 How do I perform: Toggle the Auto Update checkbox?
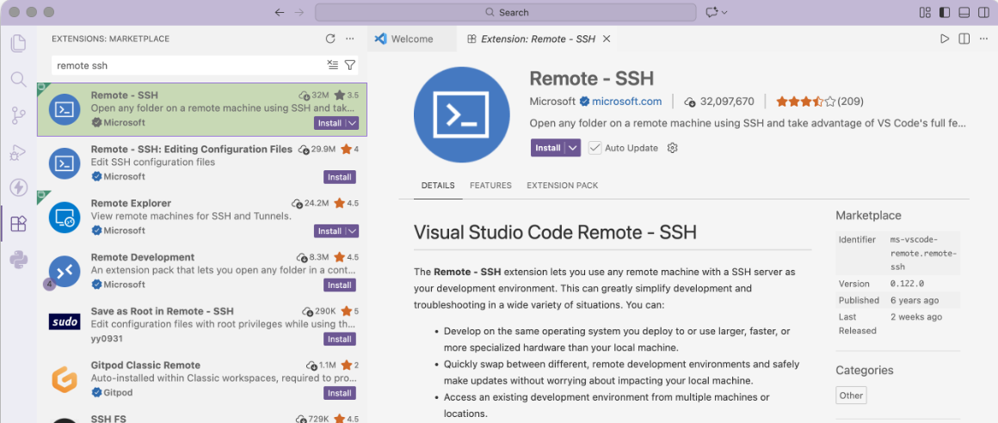tap(594, 148)
